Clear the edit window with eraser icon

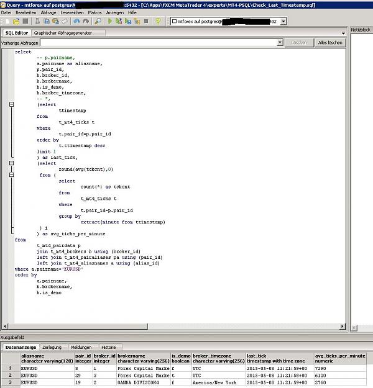pos(65,22)
